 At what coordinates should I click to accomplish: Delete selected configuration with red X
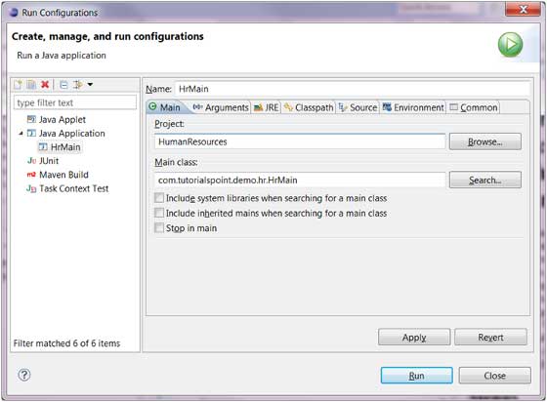[45, 85]
